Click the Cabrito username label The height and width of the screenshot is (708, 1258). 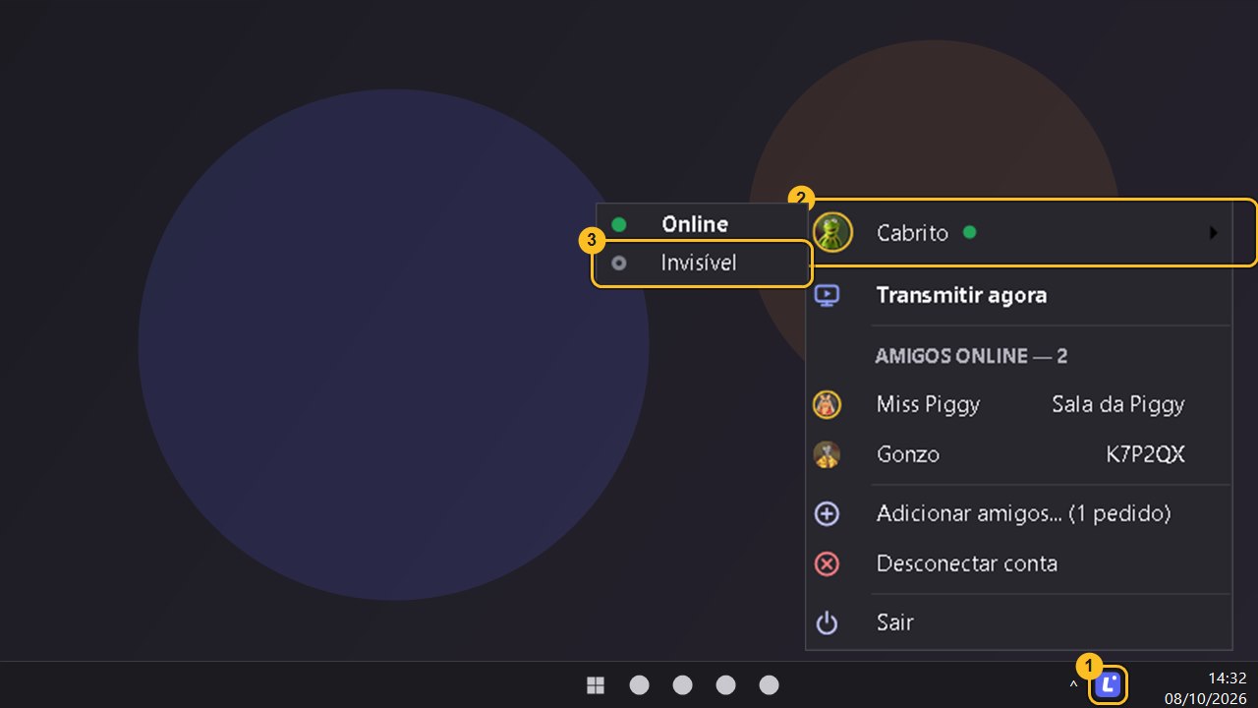click(x=912, y=233)
